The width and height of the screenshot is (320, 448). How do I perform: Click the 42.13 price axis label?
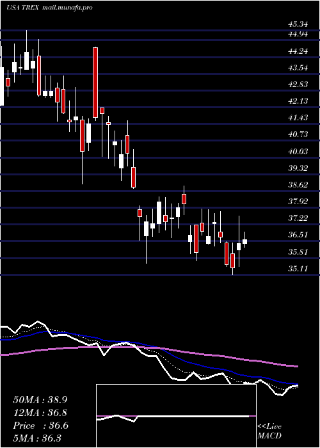[298, 101]
